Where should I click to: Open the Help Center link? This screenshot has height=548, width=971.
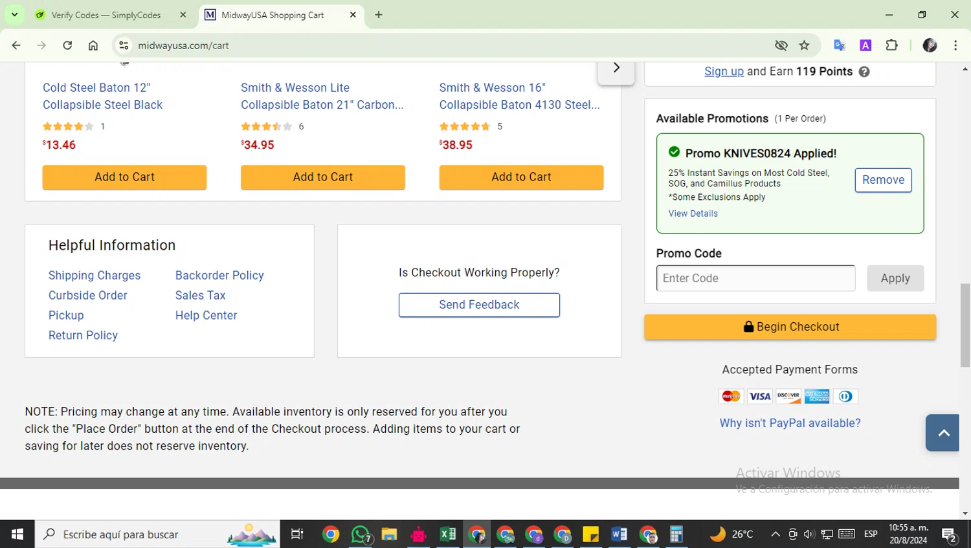pos(206,316)
